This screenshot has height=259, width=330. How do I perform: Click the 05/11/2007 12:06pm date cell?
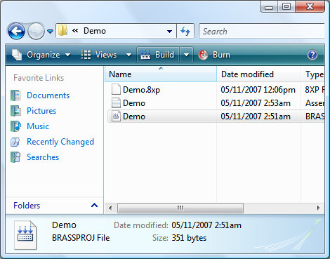[258, 90]
